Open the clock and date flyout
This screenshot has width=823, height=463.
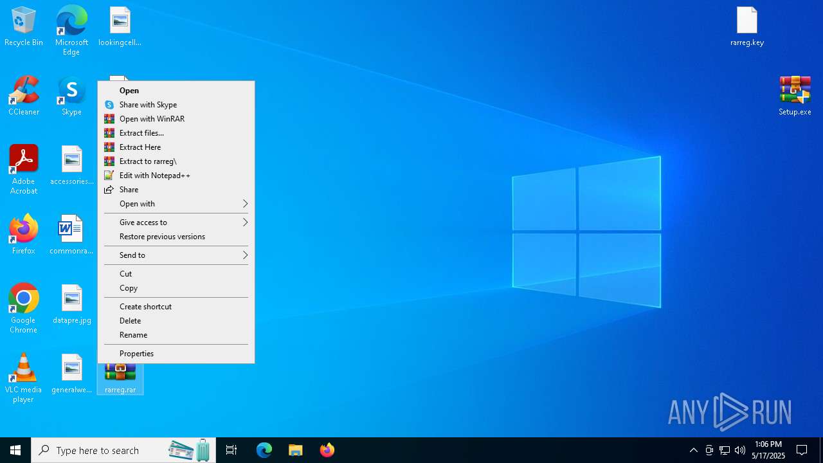point(768,450)
